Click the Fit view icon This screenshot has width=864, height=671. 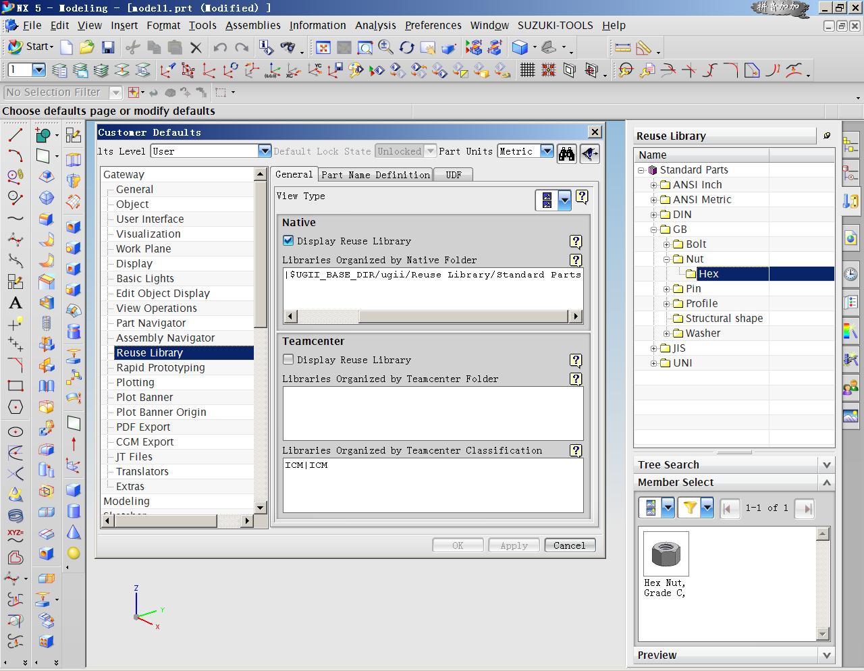pos(323,47)
